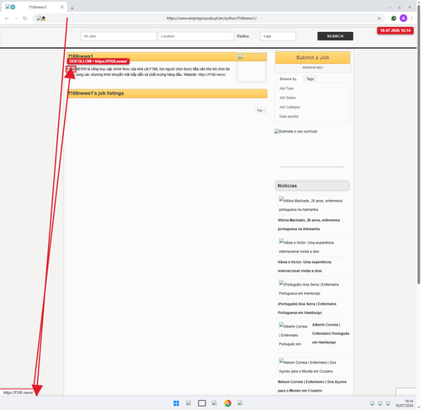Open the extensions puzzle icon
This screenshot has height=410, width=421.
click(394, 19)
